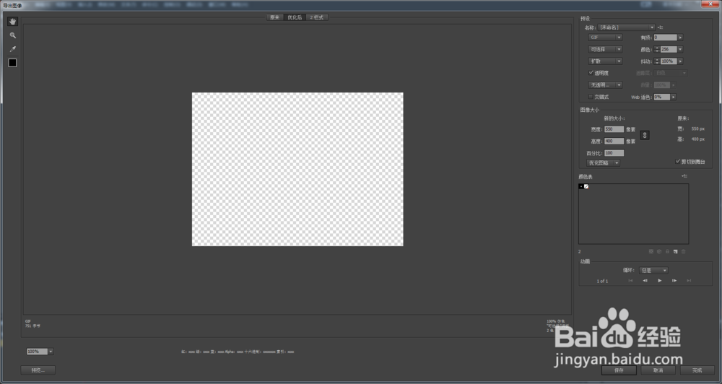The width and height of the screenshot is (722, 384).
Task: Select the Zoom magnifier tool
Action: pyautogui.click(x=12, y=35)
